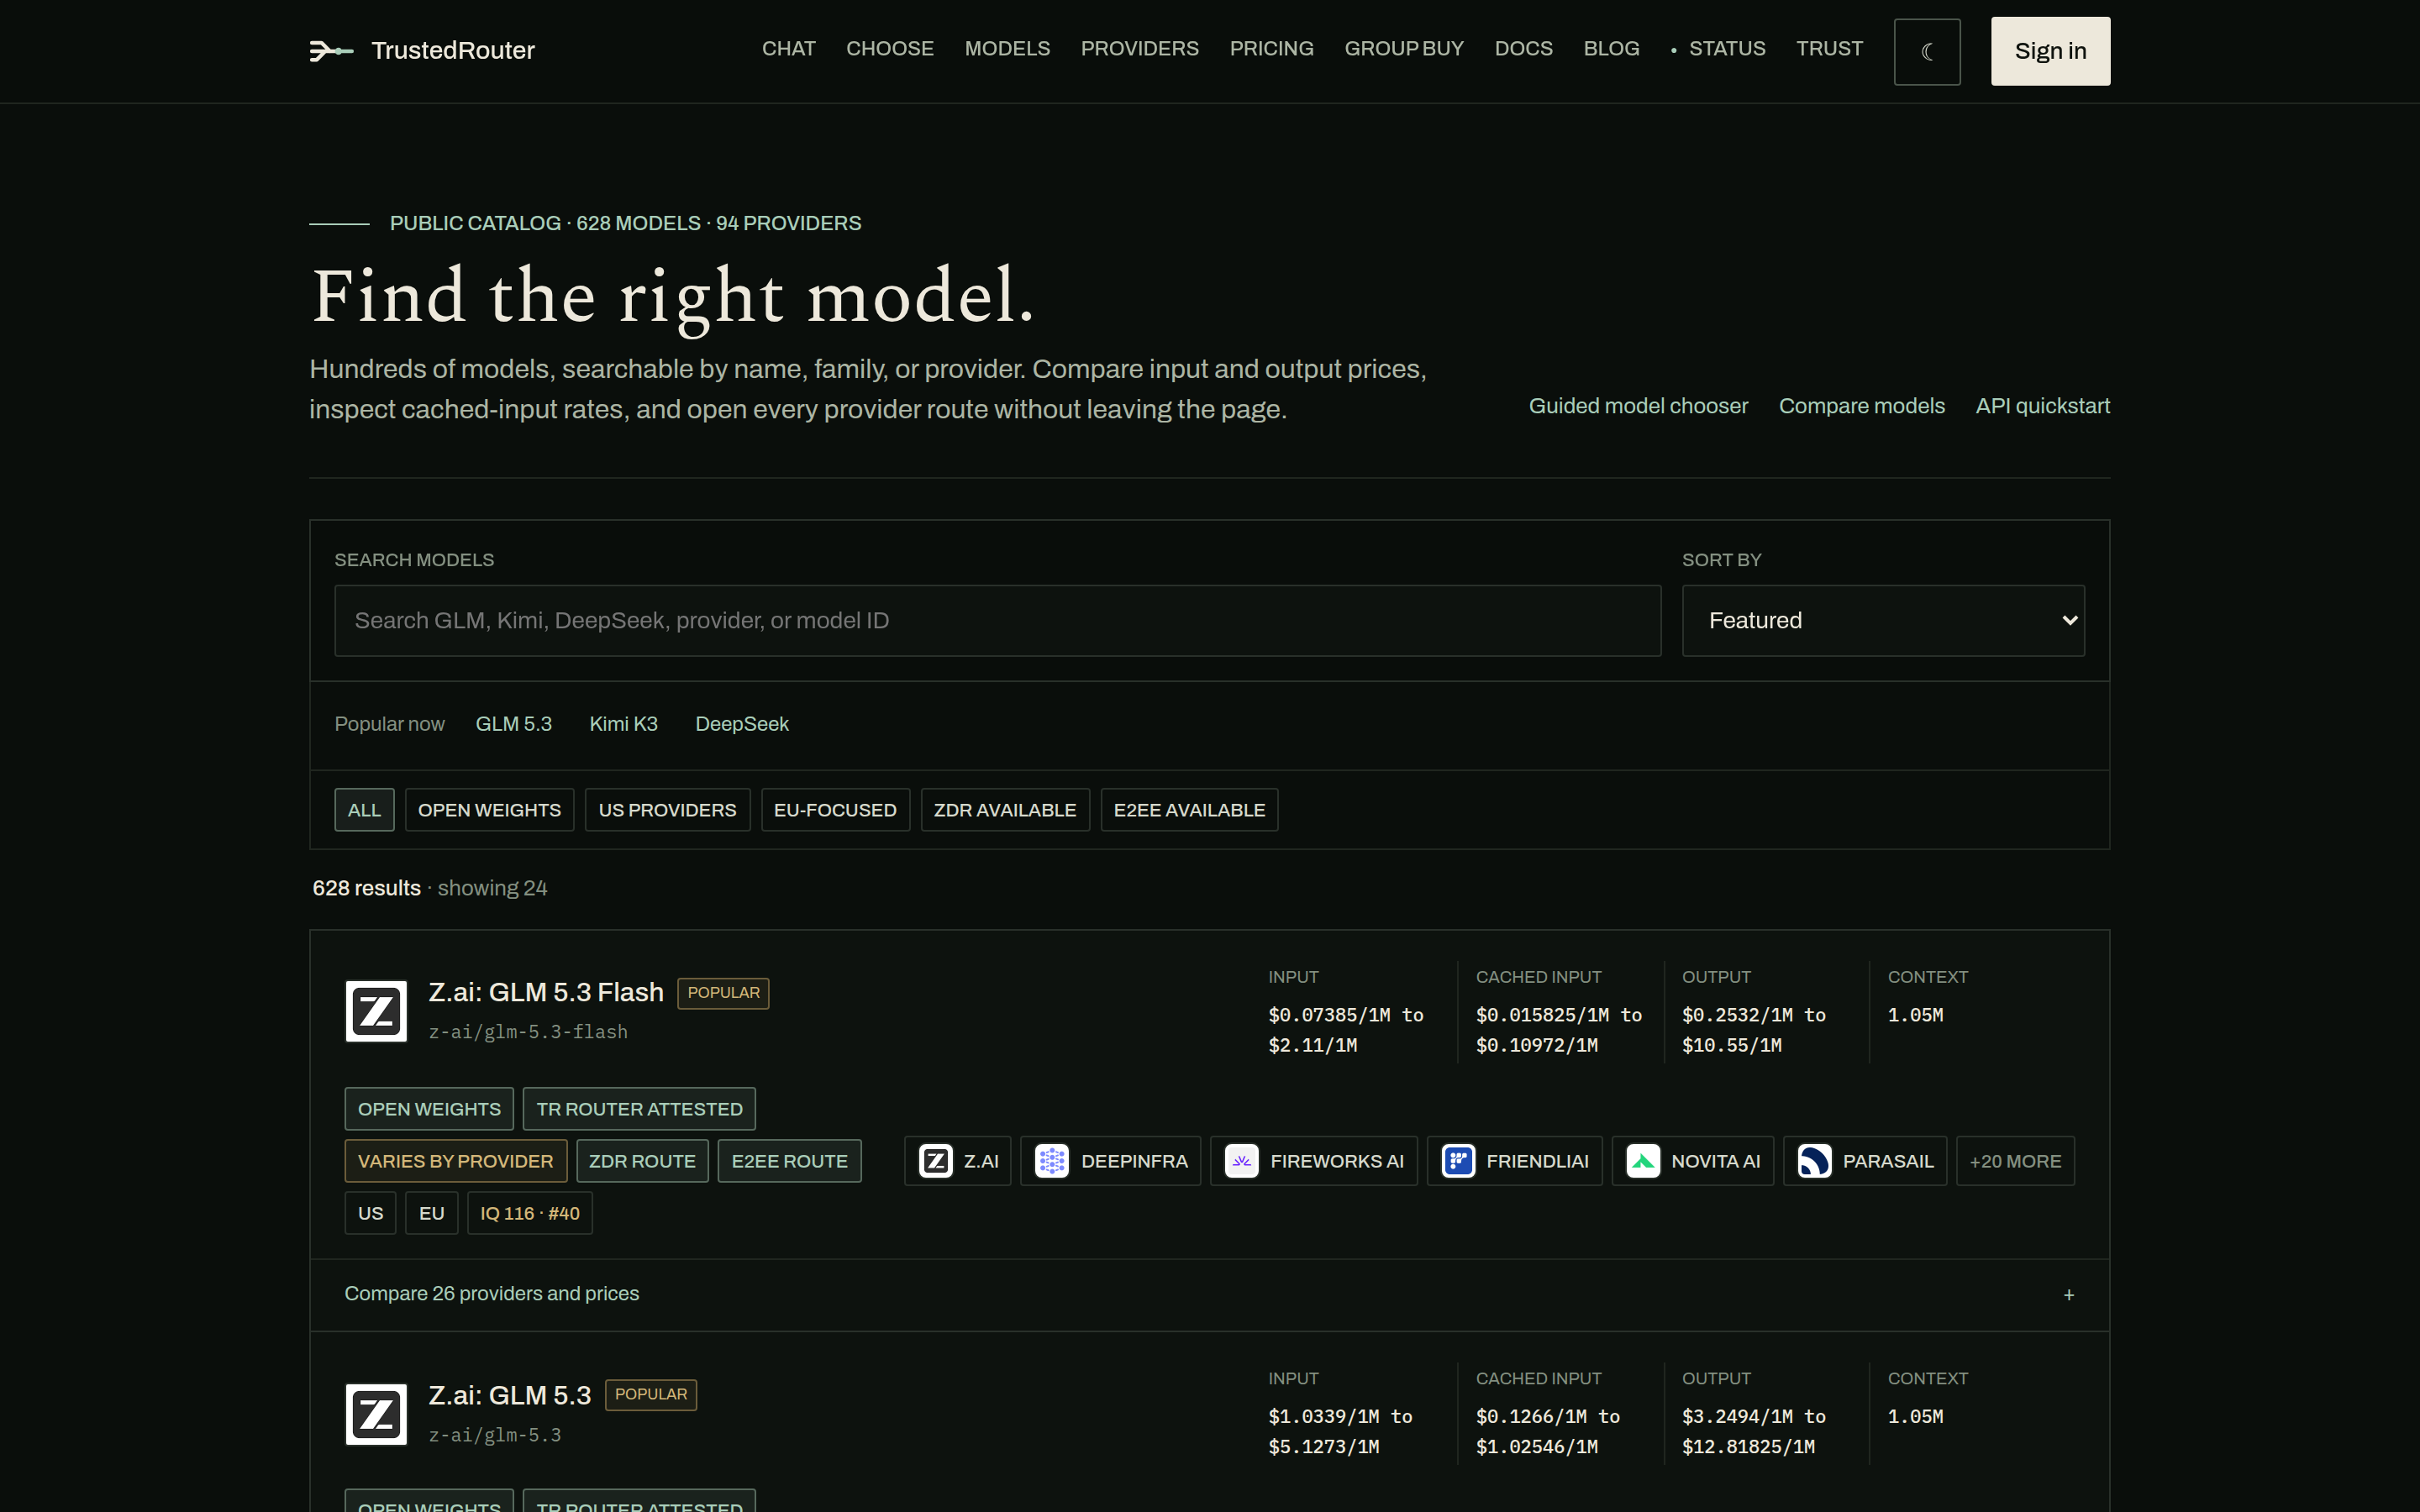Open the Sort By Featured dropdown
This screenshot has width=2420, height=1512.
tap(1883, 620)
